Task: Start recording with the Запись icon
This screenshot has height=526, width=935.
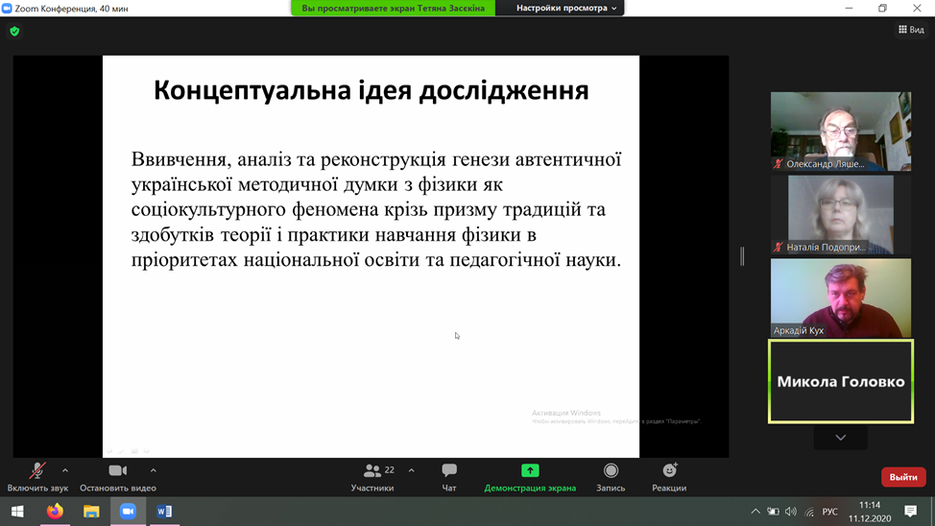Action: [611, 471]
